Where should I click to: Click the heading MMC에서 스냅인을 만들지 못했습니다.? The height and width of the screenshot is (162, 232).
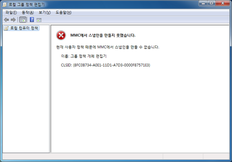(103, 35)
